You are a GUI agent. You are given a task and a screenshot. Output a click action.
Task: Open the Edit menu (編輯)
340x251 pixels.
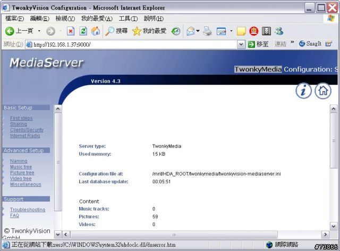pyautogui.click(x=40, y=19)
